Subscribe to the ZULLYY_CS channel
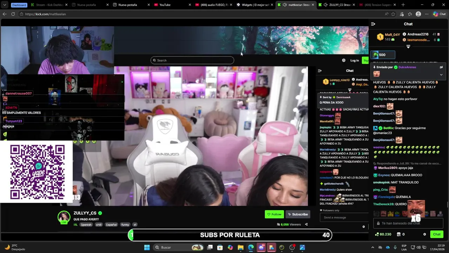The image size is (449, 253). (x=298, y=214)
